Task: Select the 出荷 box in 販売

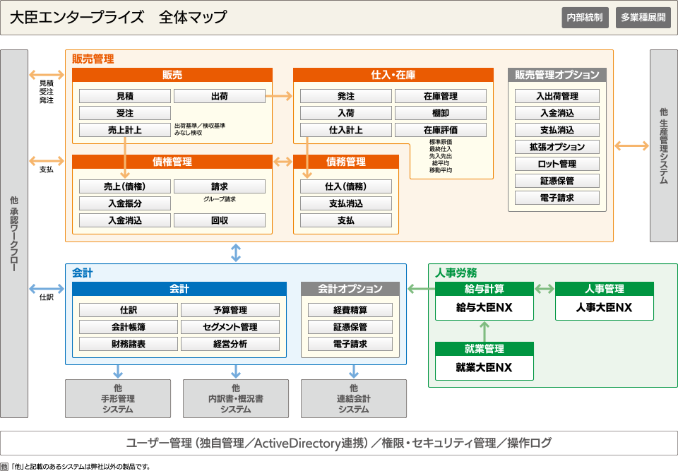Action: pos(220,96)
